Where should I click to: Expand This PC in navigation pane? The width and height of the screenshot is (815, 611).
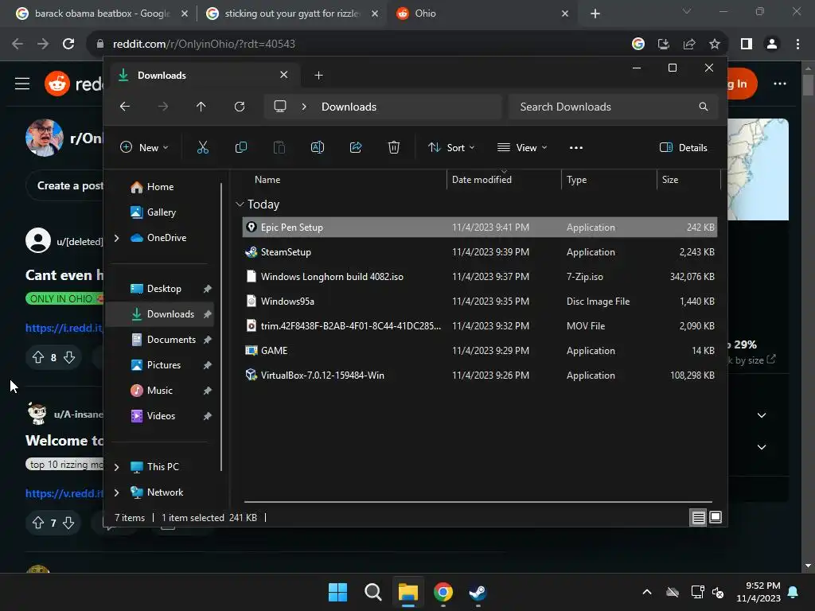pos(116,467)
